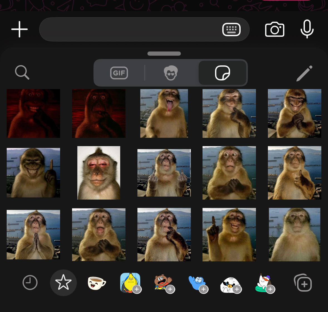This screenshot has height=312, width=328.
Task: Send looking-up monkey with hand at chin sticker
Action: [164, 235]
